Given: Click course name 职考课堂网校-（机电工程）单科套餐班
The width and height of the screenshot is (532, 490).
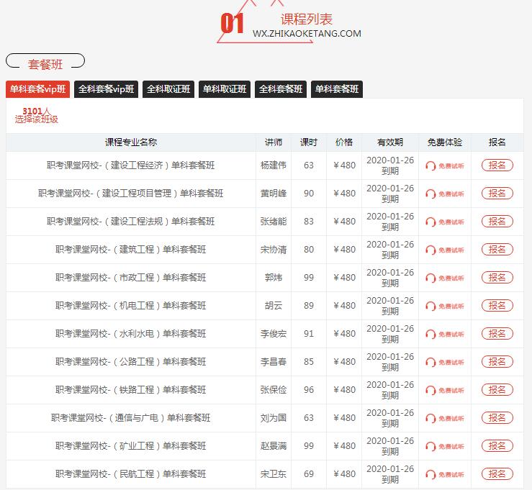Looking at the screenshot, I should (130, 306).
